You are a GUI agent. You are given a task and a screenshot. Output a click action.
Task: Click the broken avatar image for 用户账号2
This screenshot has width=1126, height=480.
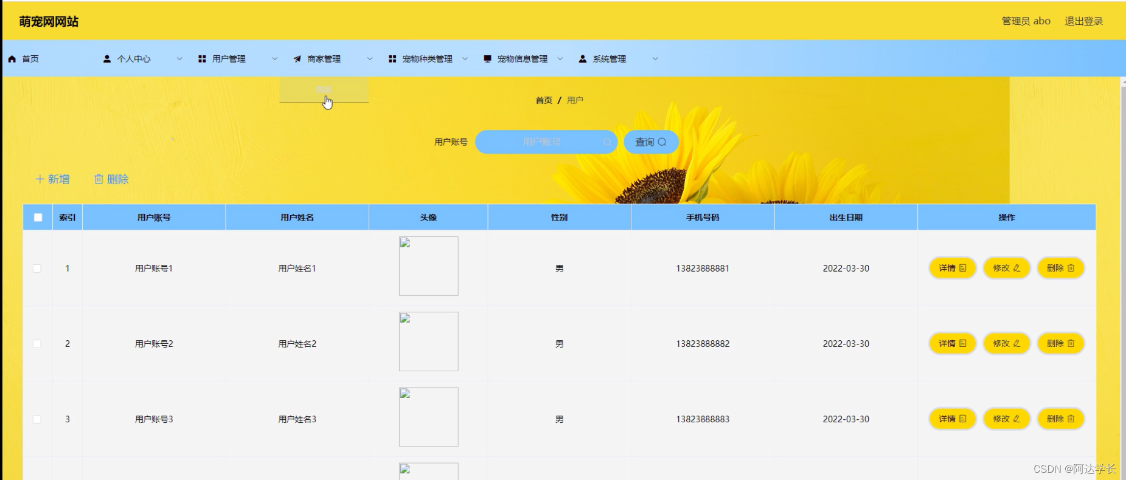(429, 341)
